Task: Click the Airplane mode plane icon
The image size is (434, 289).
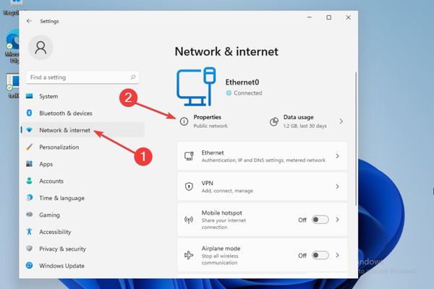Action: [x=189, y=255]
